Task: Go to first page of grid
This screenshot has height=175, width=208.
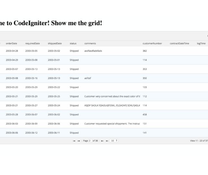Action: pos(74,141)
